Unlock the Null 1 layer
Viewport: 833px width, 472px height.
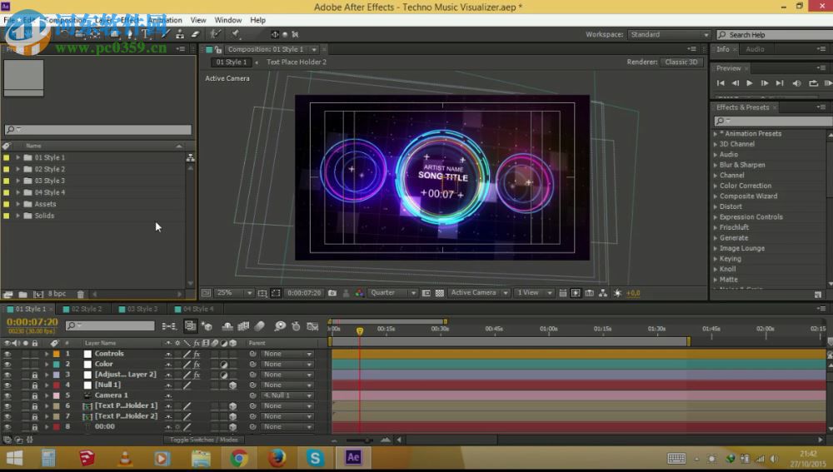click(34, 385)
